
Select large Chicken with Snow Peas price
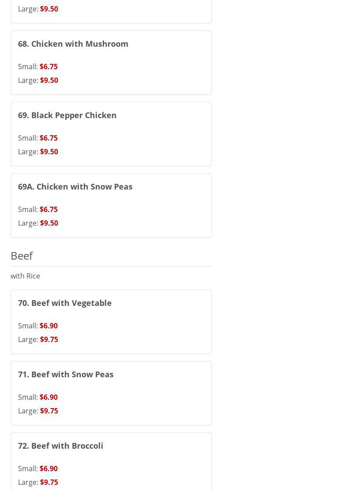pyautogui.click(x=49, y=223)
